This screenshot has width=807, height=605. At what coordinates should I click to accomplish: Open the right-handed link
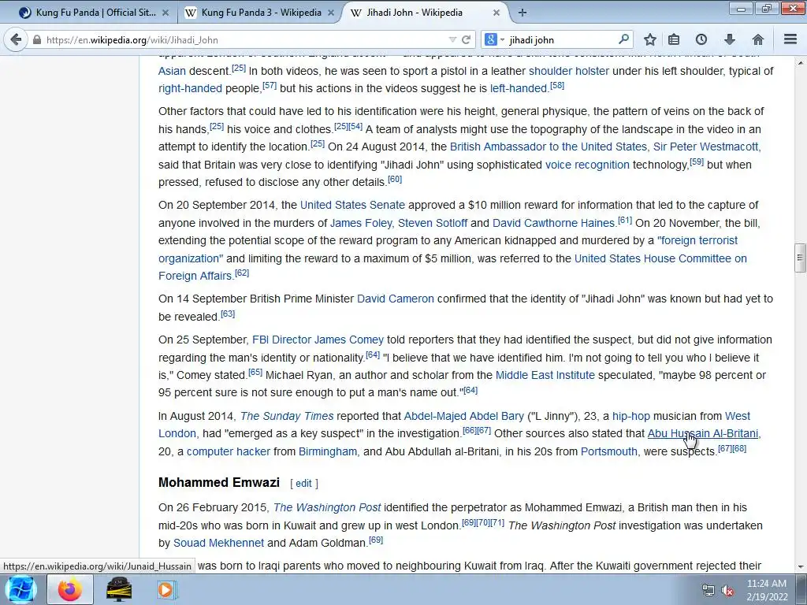[190, 88]
